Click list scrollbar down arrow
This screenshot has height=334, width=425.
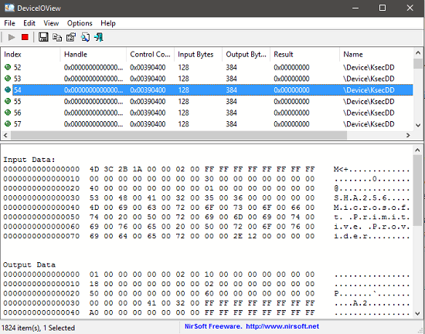tap(418, 125)
